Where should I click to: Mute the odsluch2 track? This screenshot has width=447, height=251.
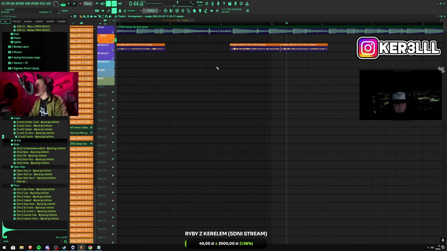tap(113, 59)
